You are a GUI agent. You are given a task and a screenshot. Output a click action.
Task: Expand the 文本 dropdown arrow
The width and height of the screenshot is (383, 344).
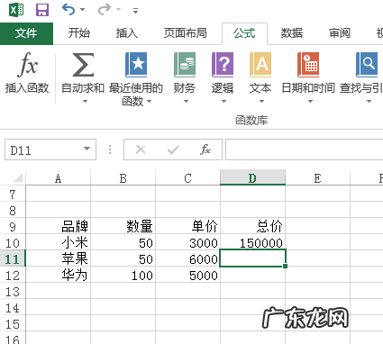point(261,102)
